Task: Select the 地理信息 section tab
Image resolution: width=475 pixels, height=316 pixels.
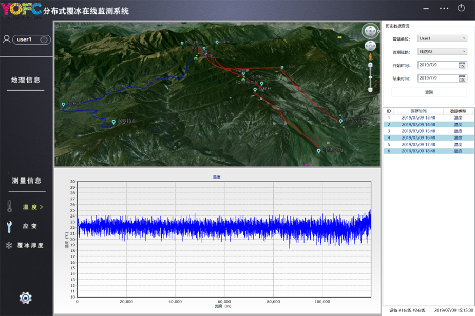Action: click(x=26, y=80)
